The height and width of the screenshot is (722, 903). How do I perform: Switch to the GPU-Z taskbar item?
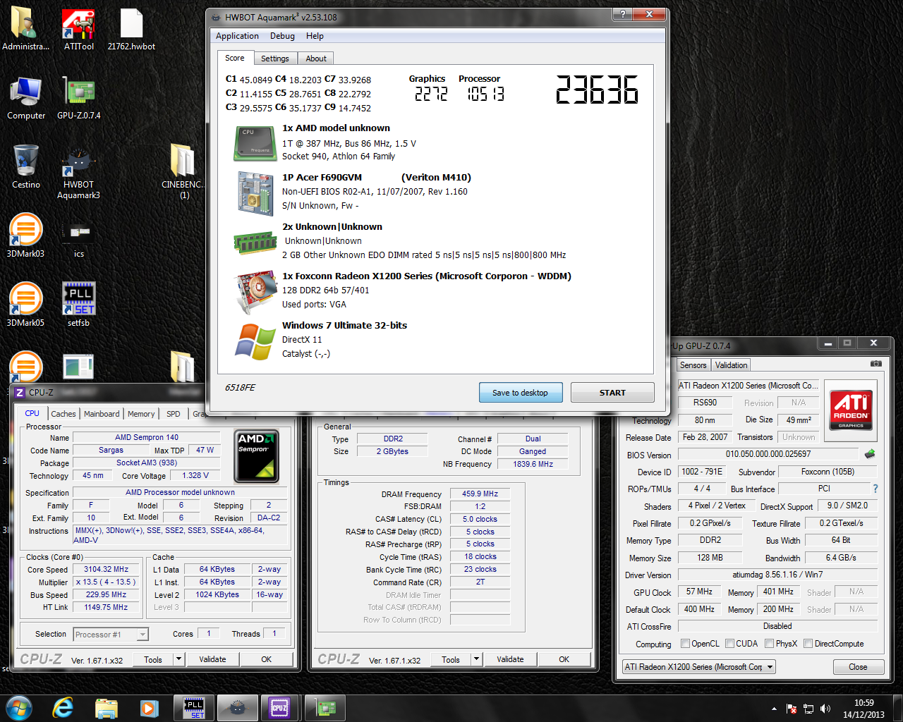pyautogui.click(x=325, y=707)
